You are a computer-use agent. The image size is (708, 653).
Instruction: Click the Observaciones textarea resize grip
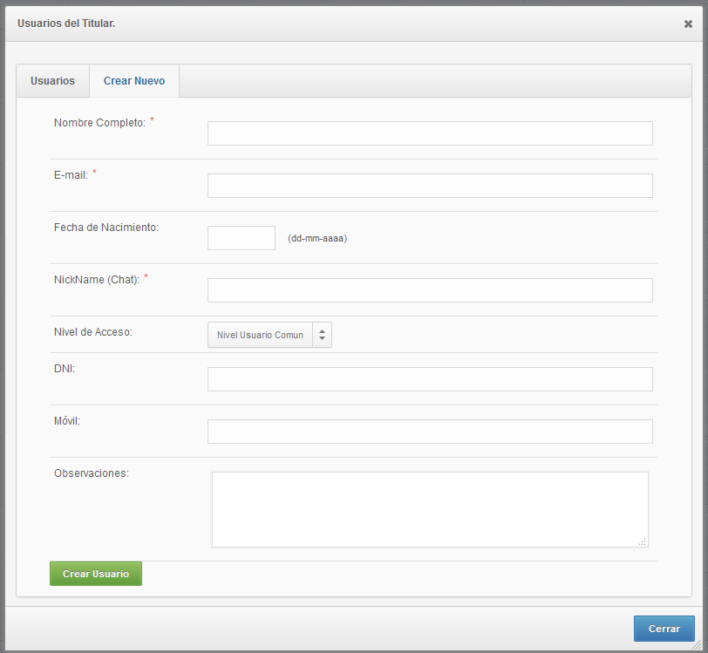click(643, 542)
